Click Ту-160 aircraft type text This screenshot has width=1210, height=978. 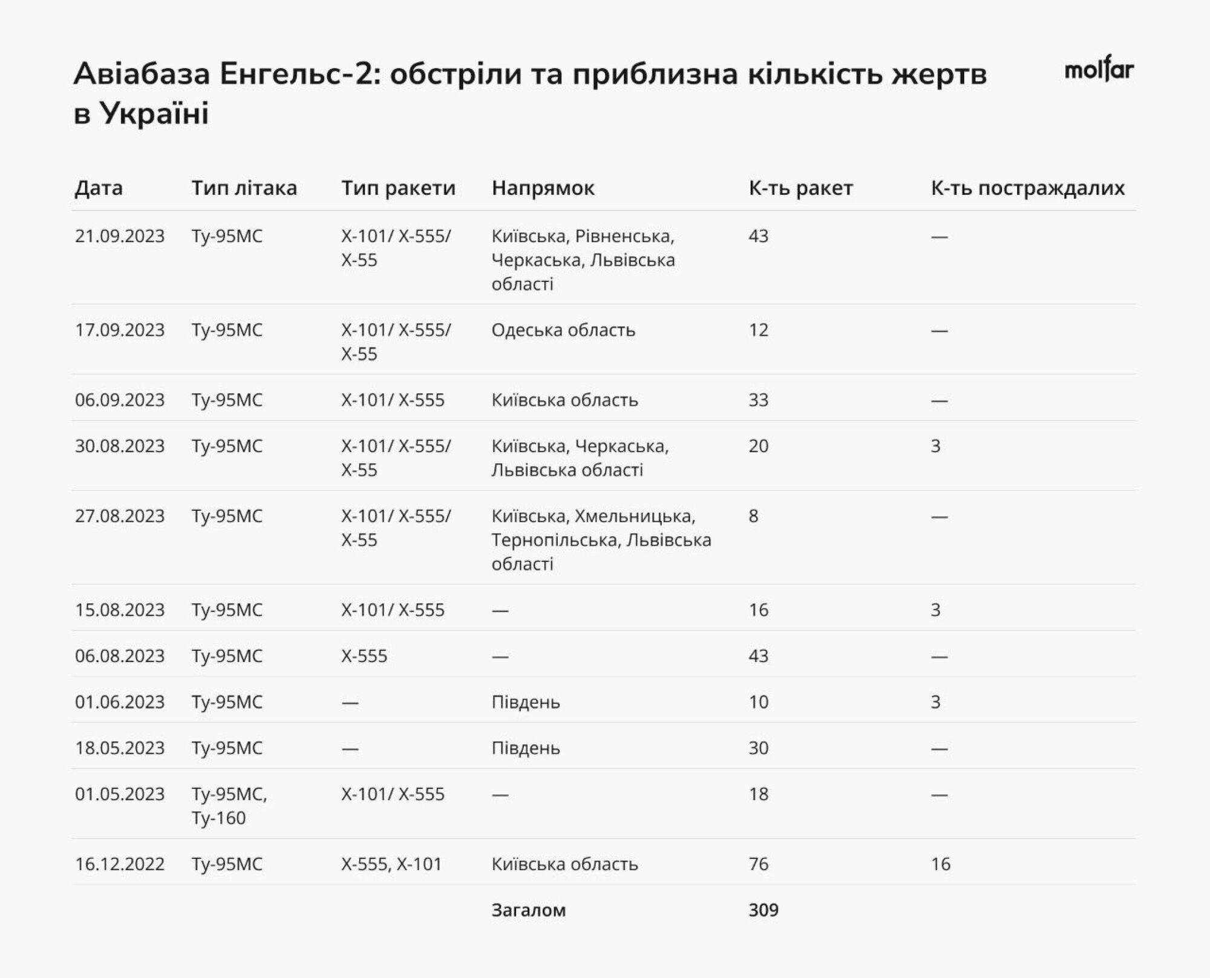[218, 818]
